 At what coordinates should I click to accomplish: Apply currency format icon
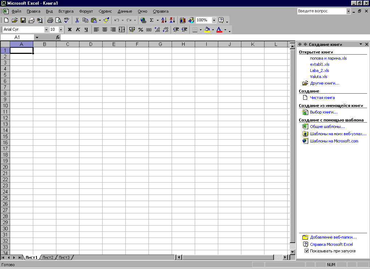click(132, 30)
